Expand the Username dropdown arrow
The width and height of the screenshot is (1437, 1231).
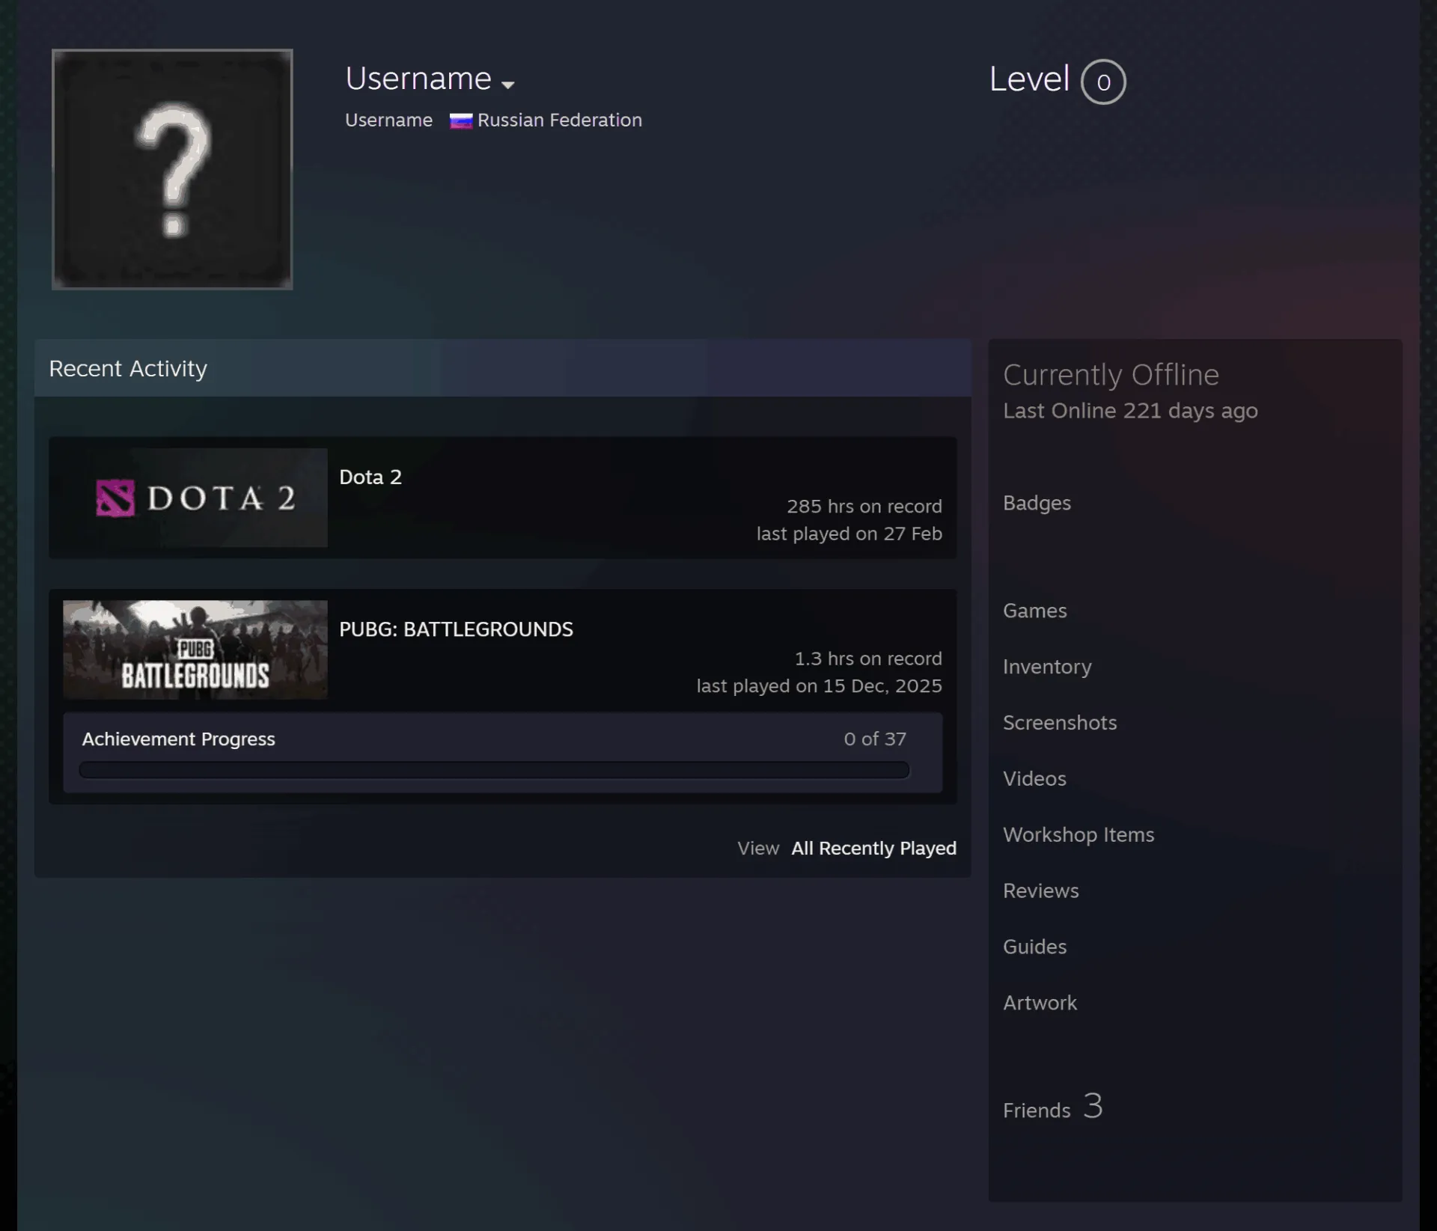508,85
